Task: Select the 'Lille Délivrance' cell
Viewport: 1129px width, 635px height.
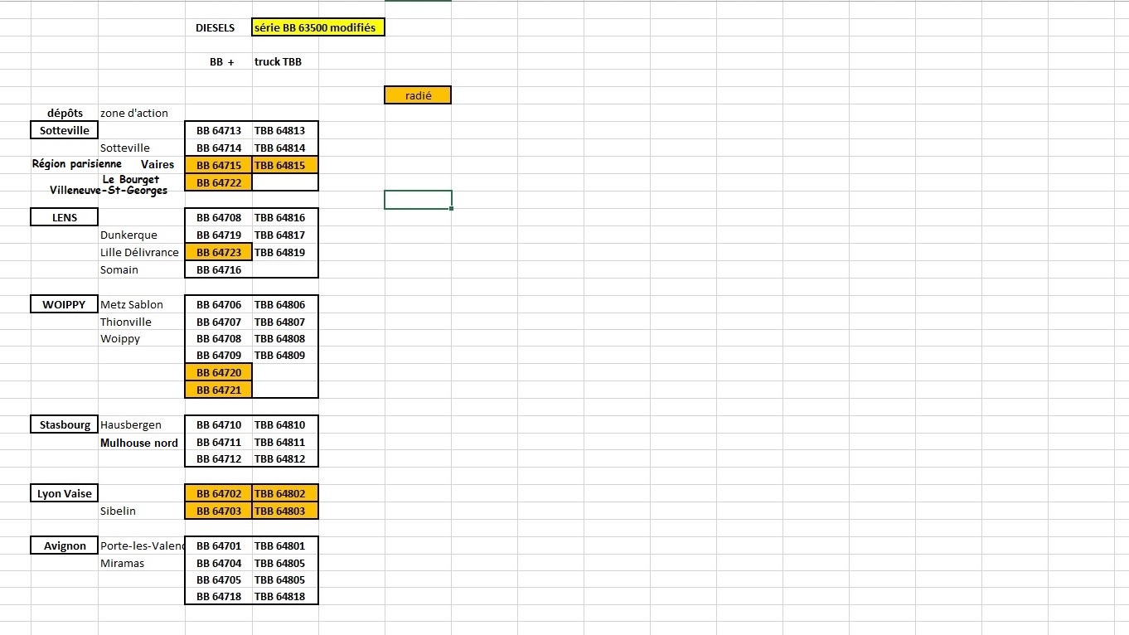Action: click(x=139, y=252)
